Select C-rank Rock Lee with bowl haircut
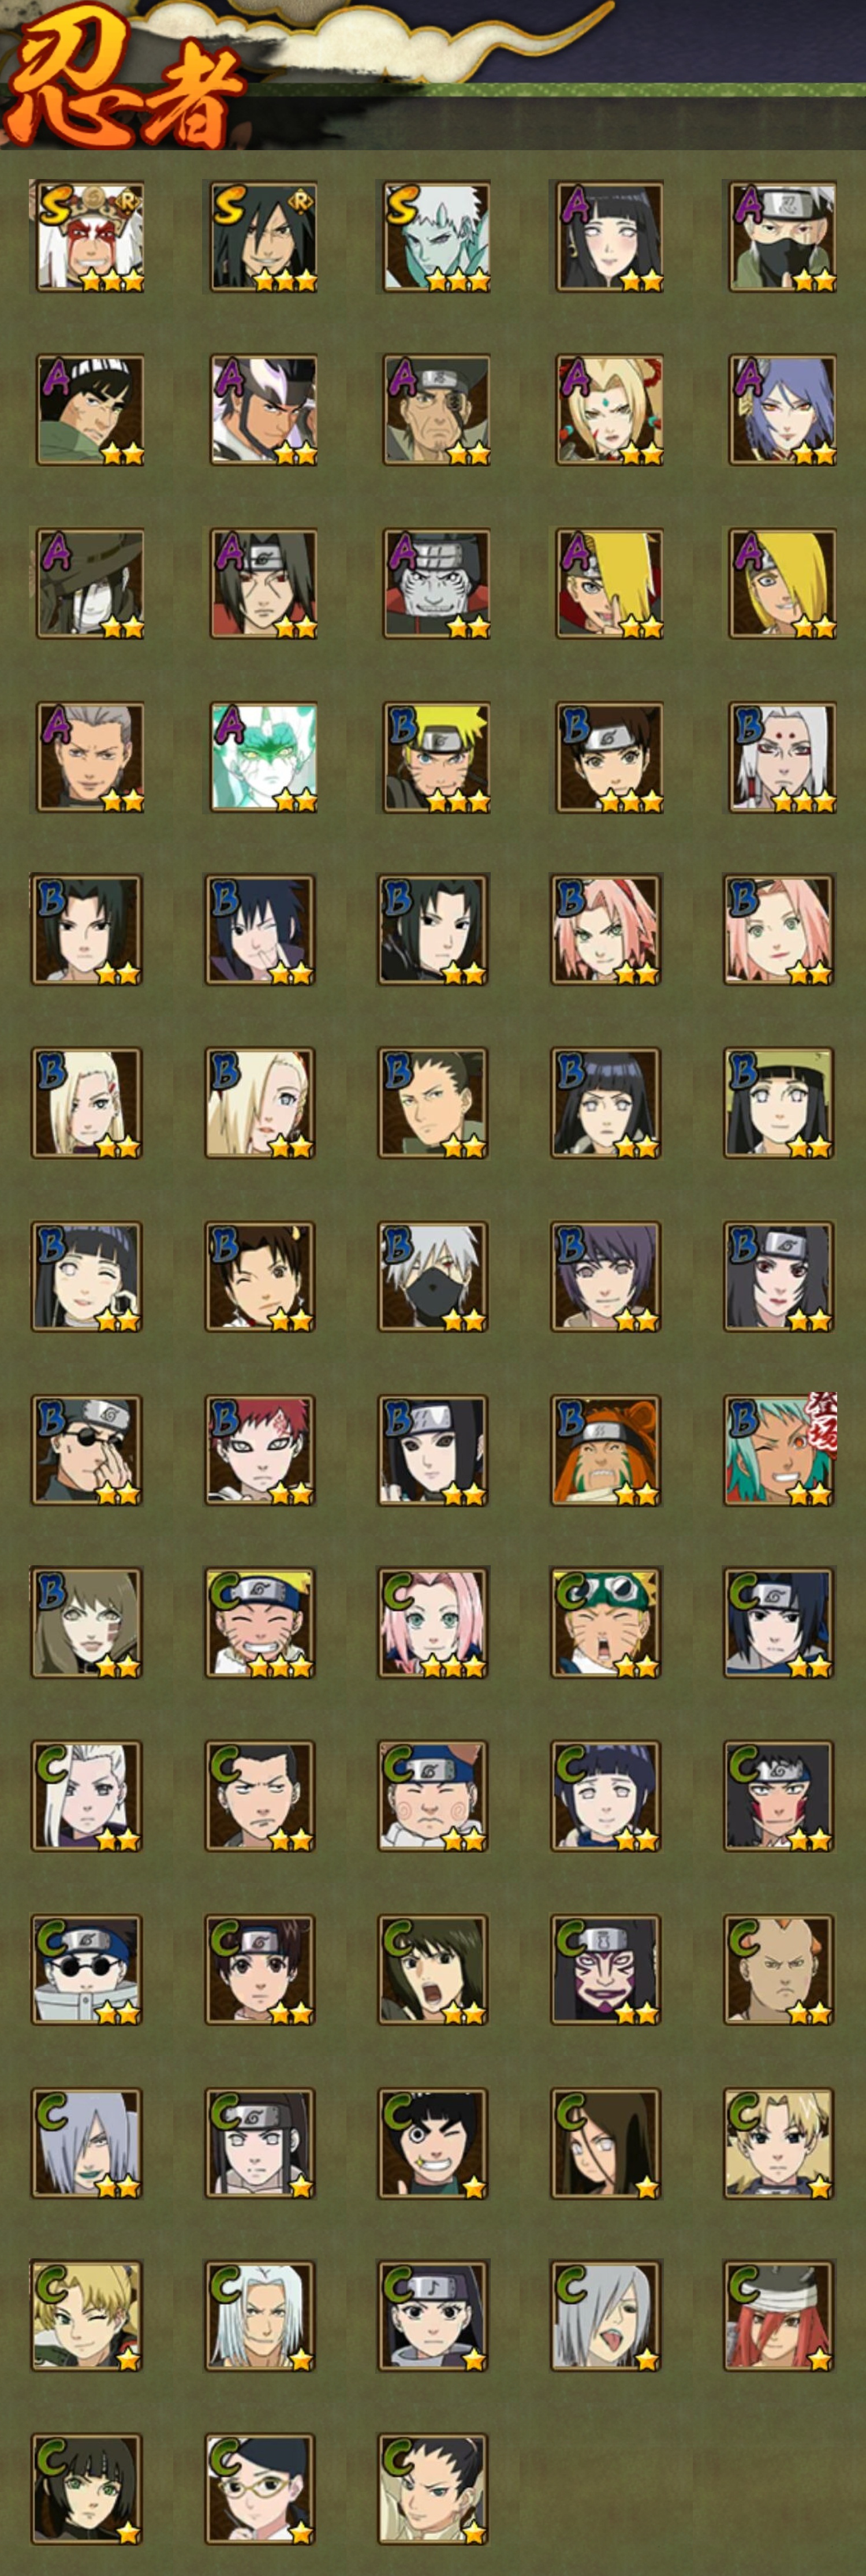 click(433, 2144)
